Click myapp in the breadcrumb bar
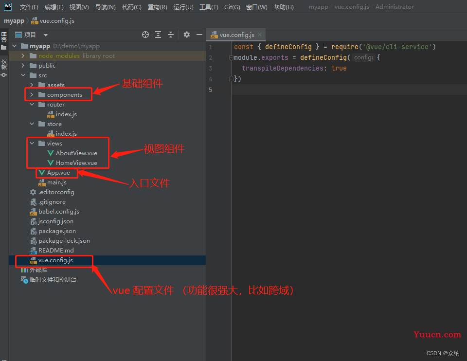Screen dimensions: 467x361 (x=14, y=21)
